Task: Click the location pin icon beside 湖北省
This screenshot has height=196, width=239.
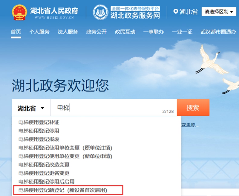Action: (x=176, y=11)
